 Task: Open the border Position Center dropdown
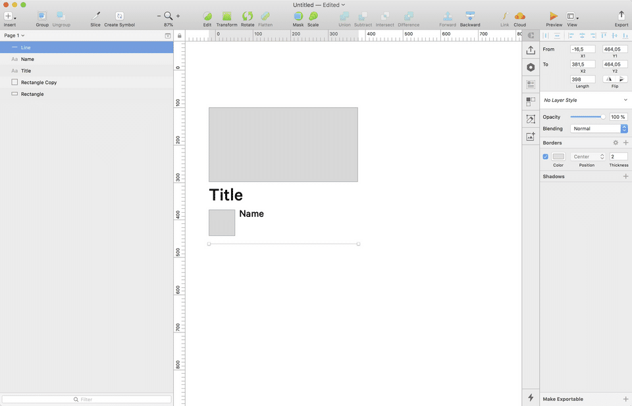pos(588,156)
